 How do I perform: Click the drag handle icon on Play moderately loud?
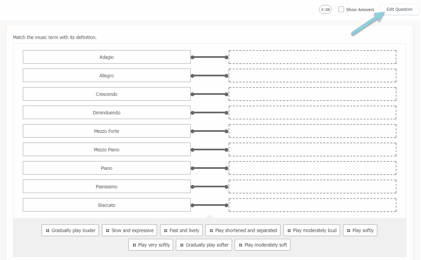coord(289,231)
